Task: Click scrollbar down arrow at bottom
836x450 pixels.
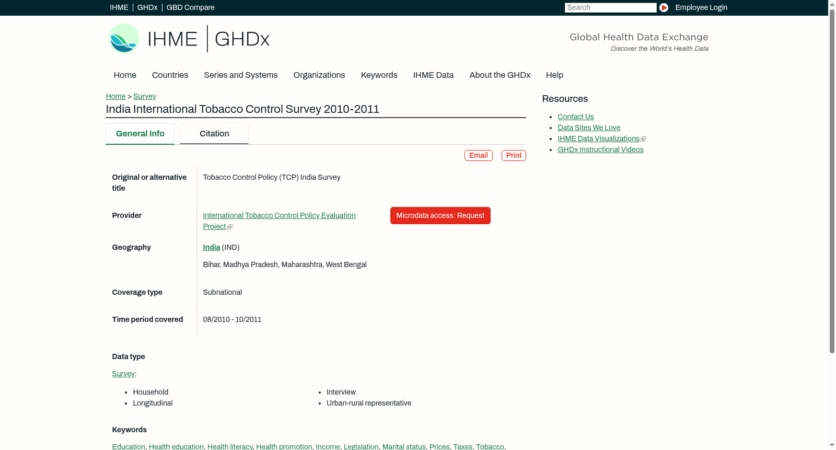Action: [832, 445]
